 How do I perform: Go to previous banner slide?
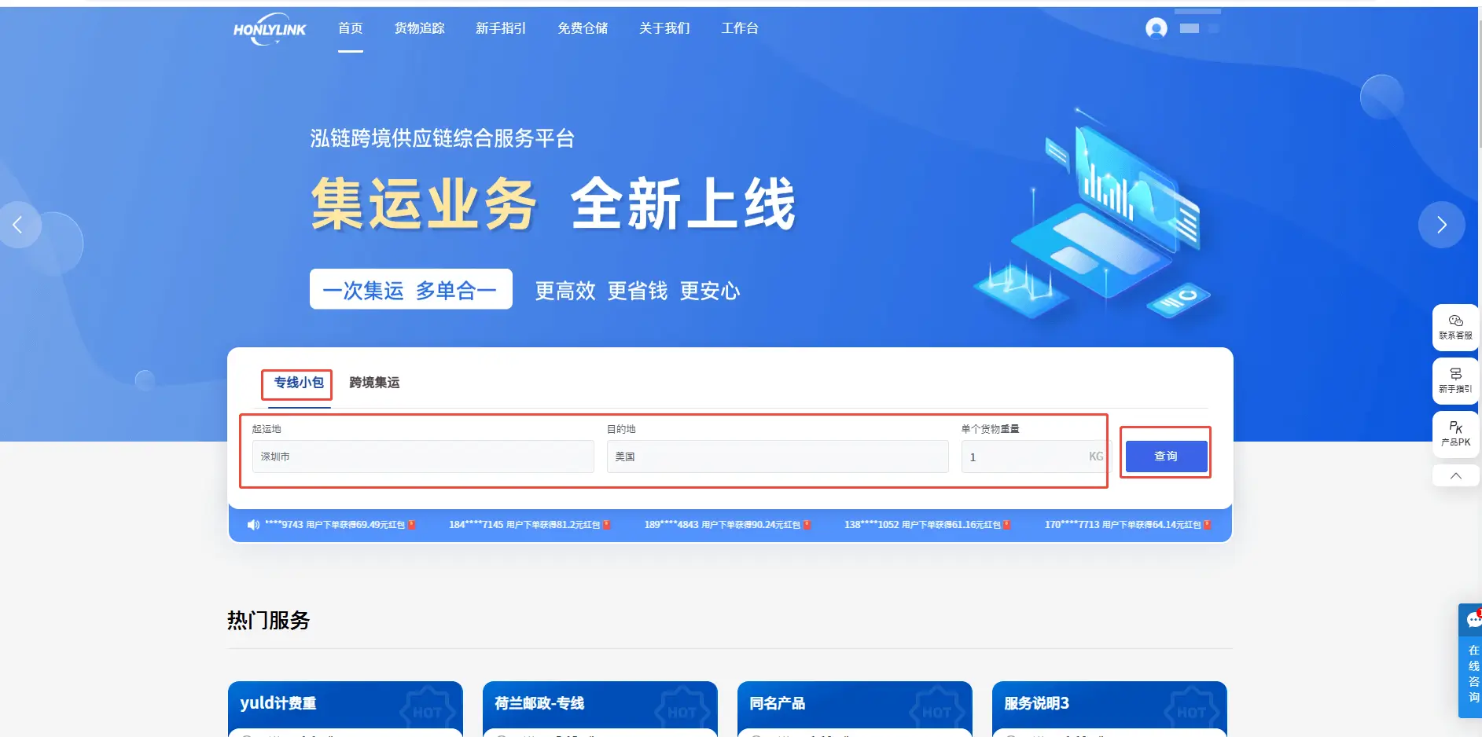tap(18, 225)
